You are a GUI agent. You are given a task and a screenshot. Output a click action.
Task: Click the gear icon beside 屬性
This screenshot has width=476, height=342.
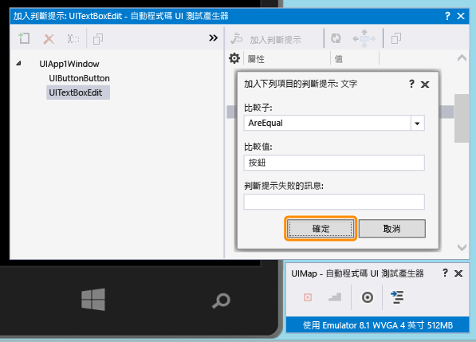pyautogui.click(x=234, y=58)
